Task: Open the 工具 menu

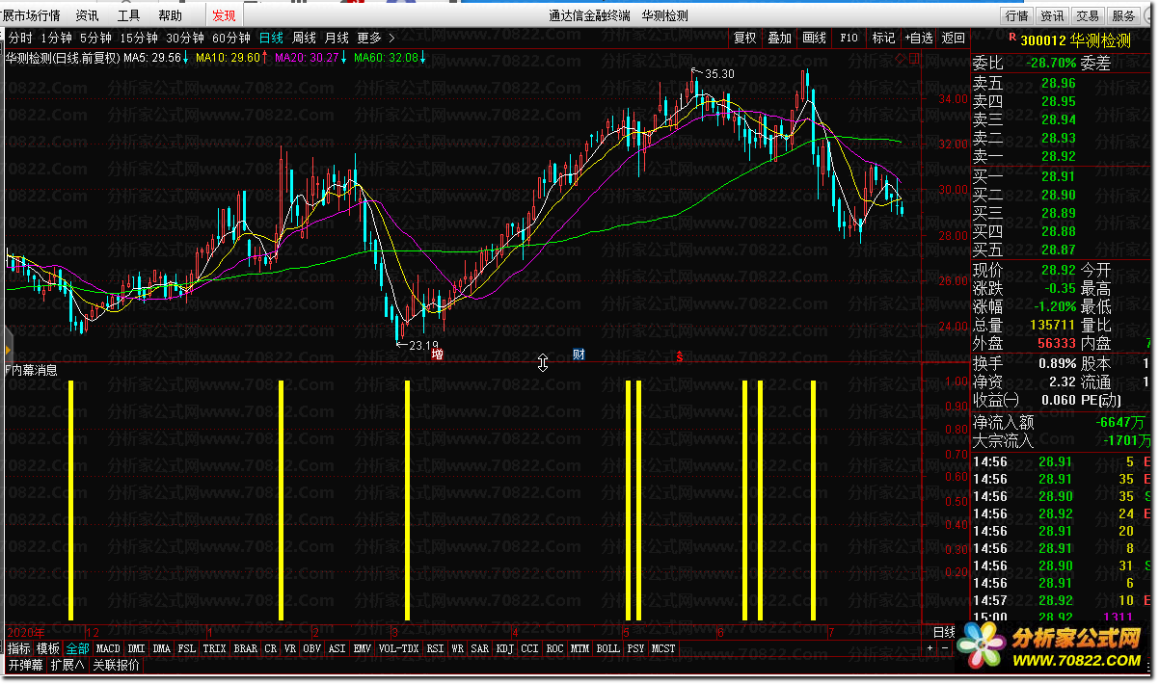Action: point(128,15)
